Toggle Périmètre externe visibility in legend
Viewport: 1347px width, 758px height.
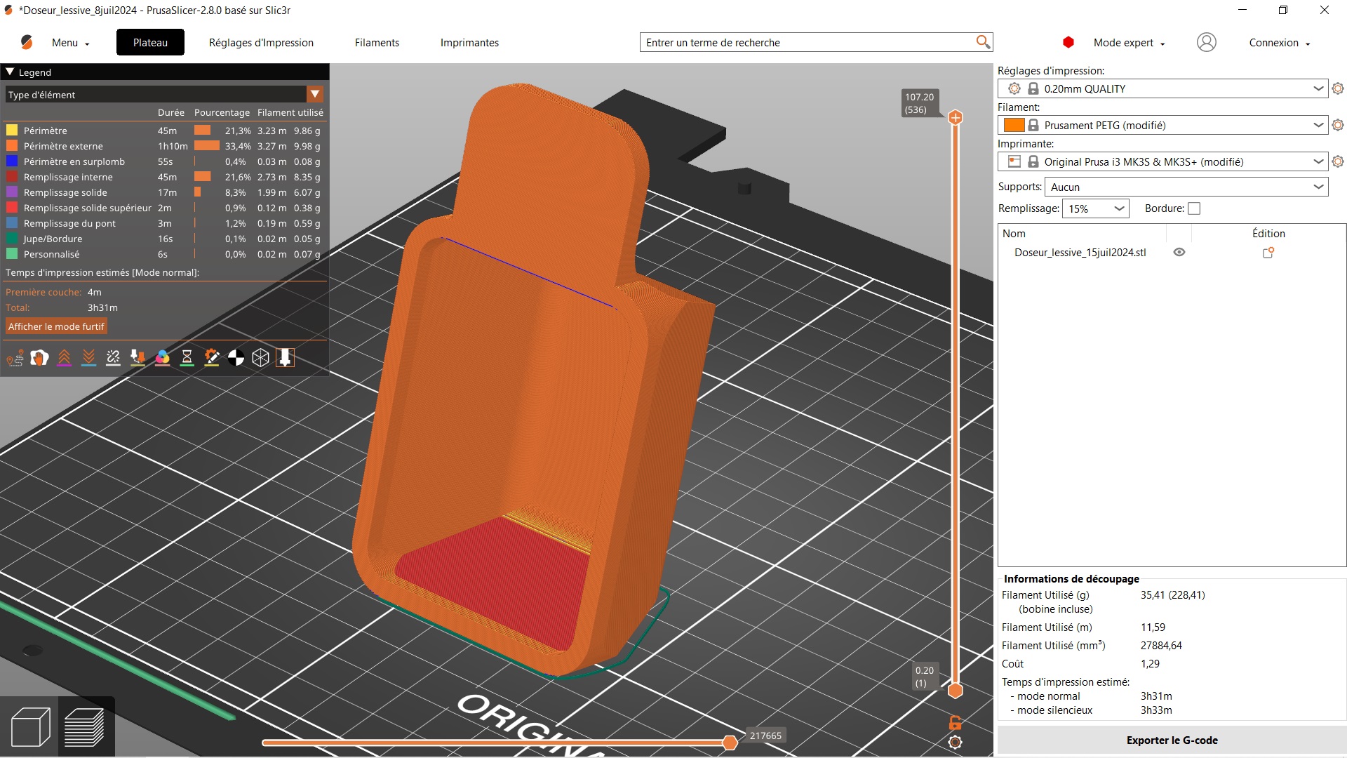click(63, 146)
